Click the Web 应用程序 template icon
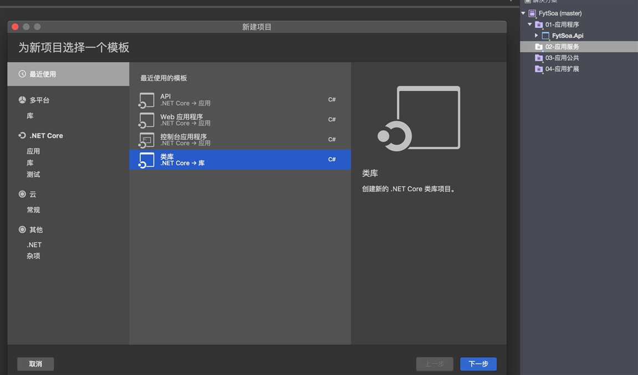 coord(146,120)
